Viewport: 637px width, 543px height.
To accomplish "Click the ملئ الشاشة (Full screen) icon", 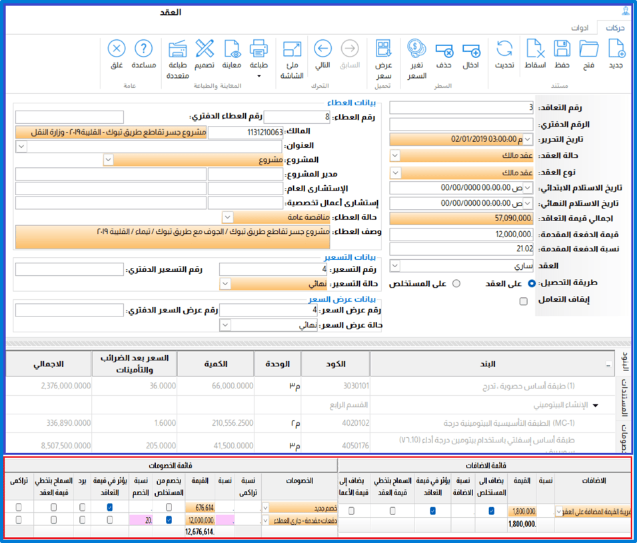I will click(292, 49).
